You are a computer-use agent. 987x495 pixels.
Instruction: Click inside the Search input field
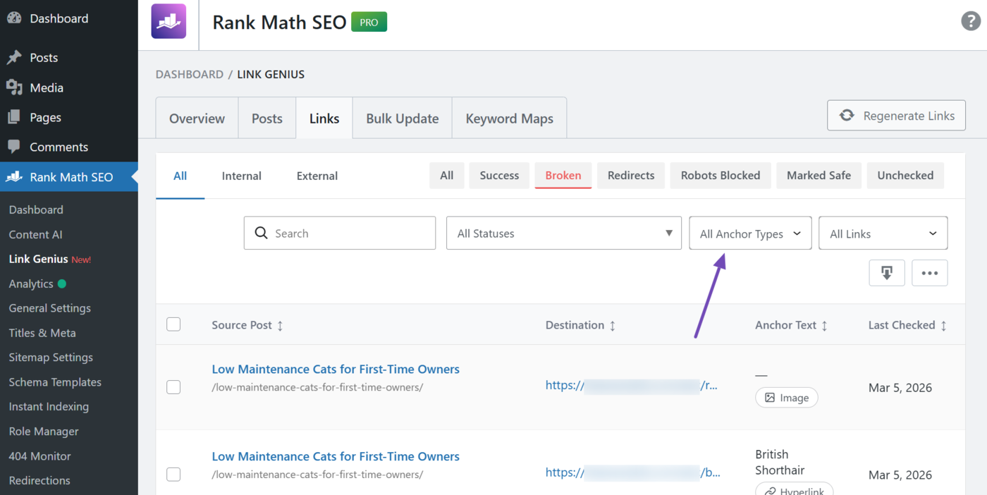[x=340, y=233]
